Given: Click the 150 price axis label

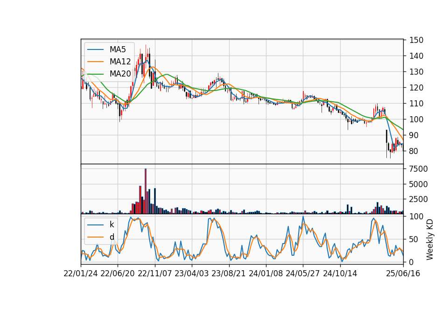Looking at the screenshot, I should 416,40.
